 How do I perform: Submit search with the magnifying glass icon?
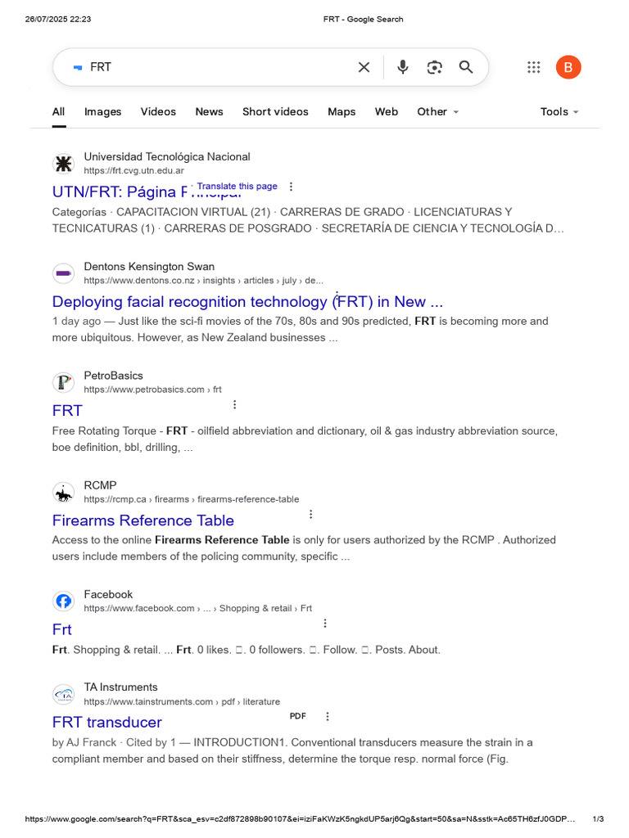click(466, 67)
